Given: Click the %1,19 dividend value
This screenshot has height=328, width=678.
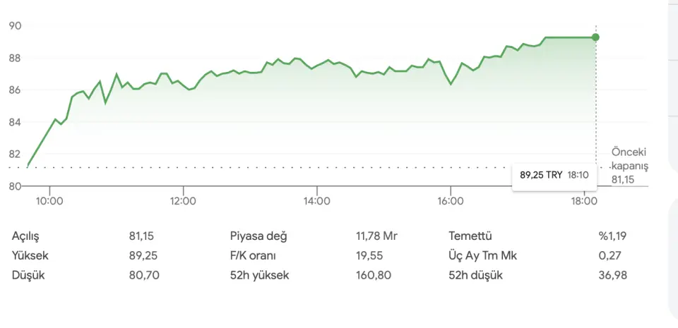Looking at the screenshot, I should pyautogui.click(x=612, y=236).
